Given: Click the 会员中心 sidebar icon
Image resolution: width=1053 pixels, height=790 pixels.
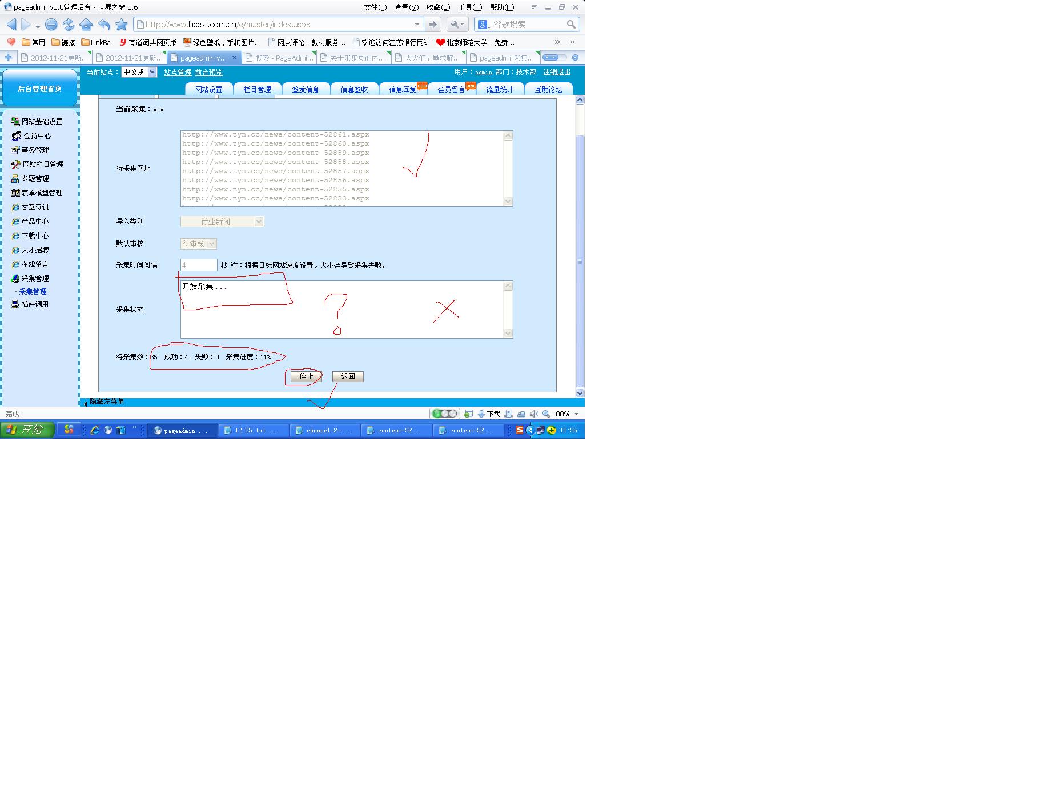Looking at the screenshot, I should pyautogui.click(x=17, y=136).
